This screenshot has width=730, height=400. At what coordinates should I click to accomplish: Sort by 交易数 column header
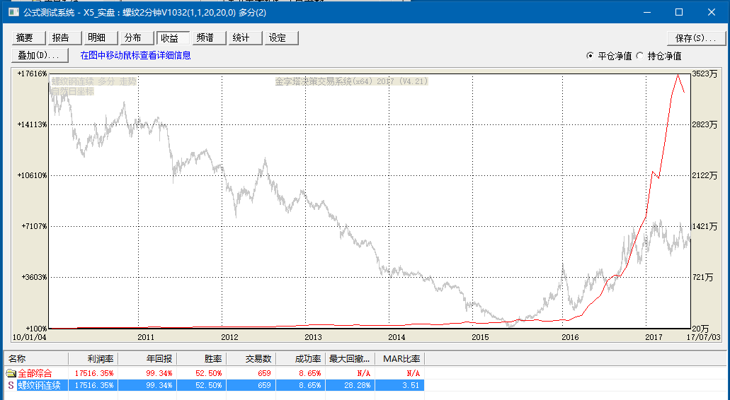[x=251, y=358]
